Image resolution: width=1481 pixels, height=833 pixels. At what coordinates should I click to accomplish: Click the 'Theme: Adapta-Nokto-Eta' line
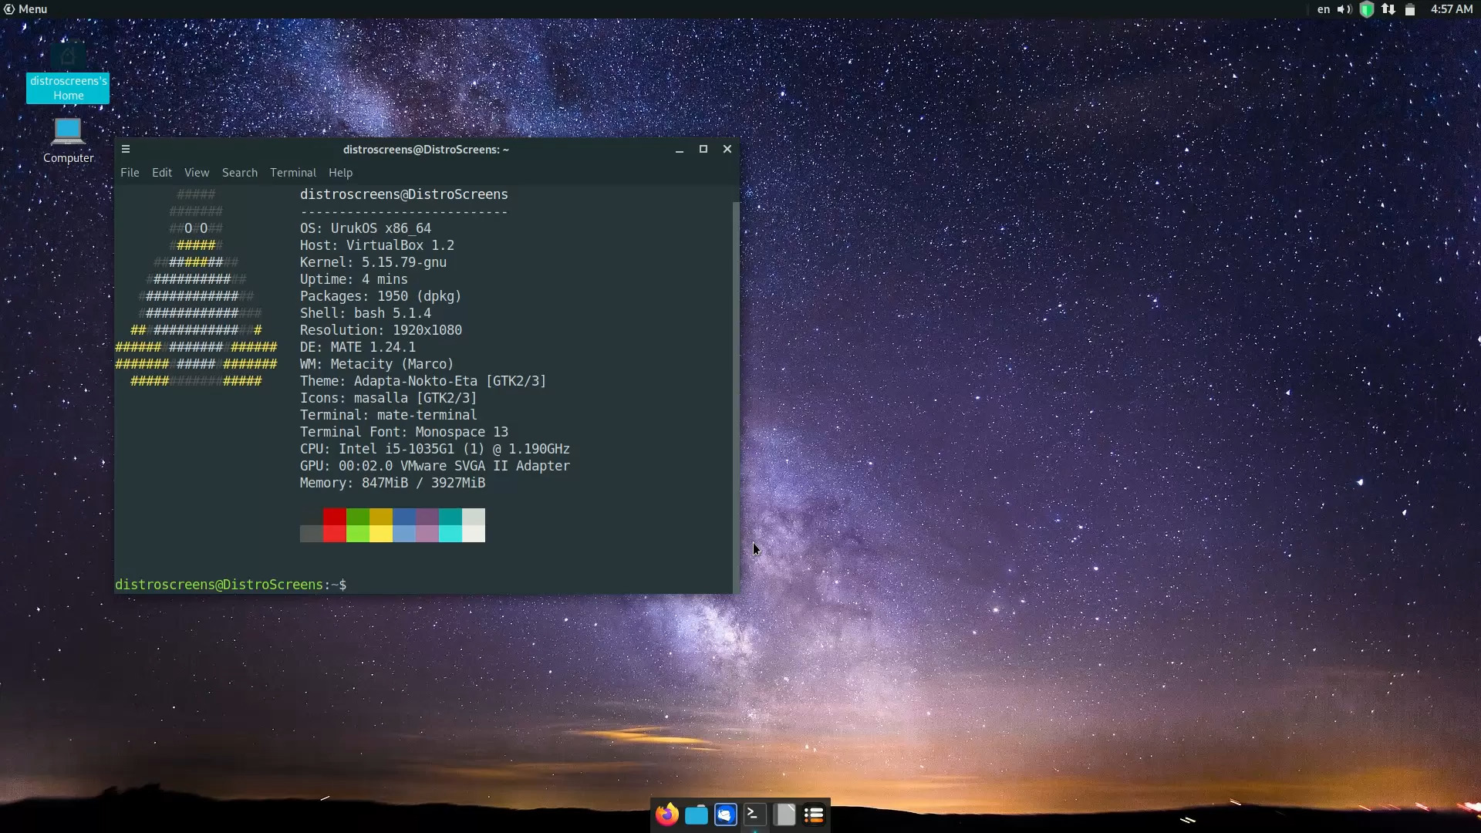[x=423, y=381]
